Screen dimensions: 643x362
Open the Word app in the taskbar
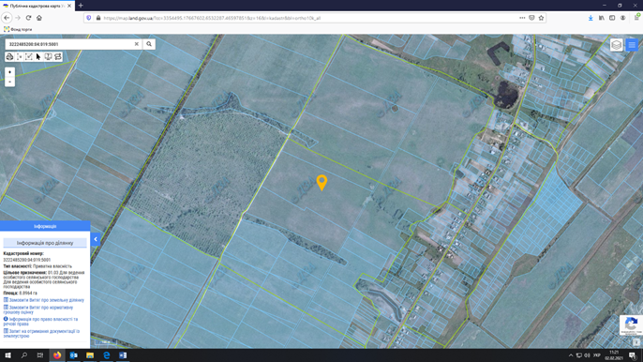point(123,355)
